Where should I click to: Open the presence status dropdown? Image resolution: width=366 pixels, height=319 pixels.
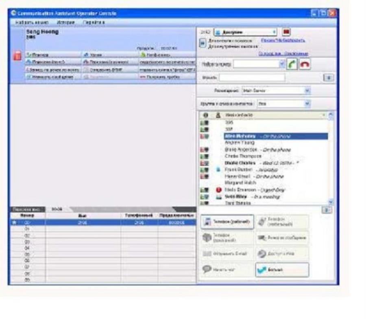pyautogui.click(x=274, y=32)
